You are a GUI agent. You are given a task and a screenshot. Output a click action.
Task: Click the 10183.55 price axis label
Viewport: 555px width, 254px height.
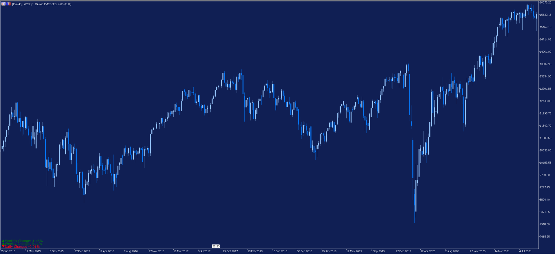(x=546, y=162)
